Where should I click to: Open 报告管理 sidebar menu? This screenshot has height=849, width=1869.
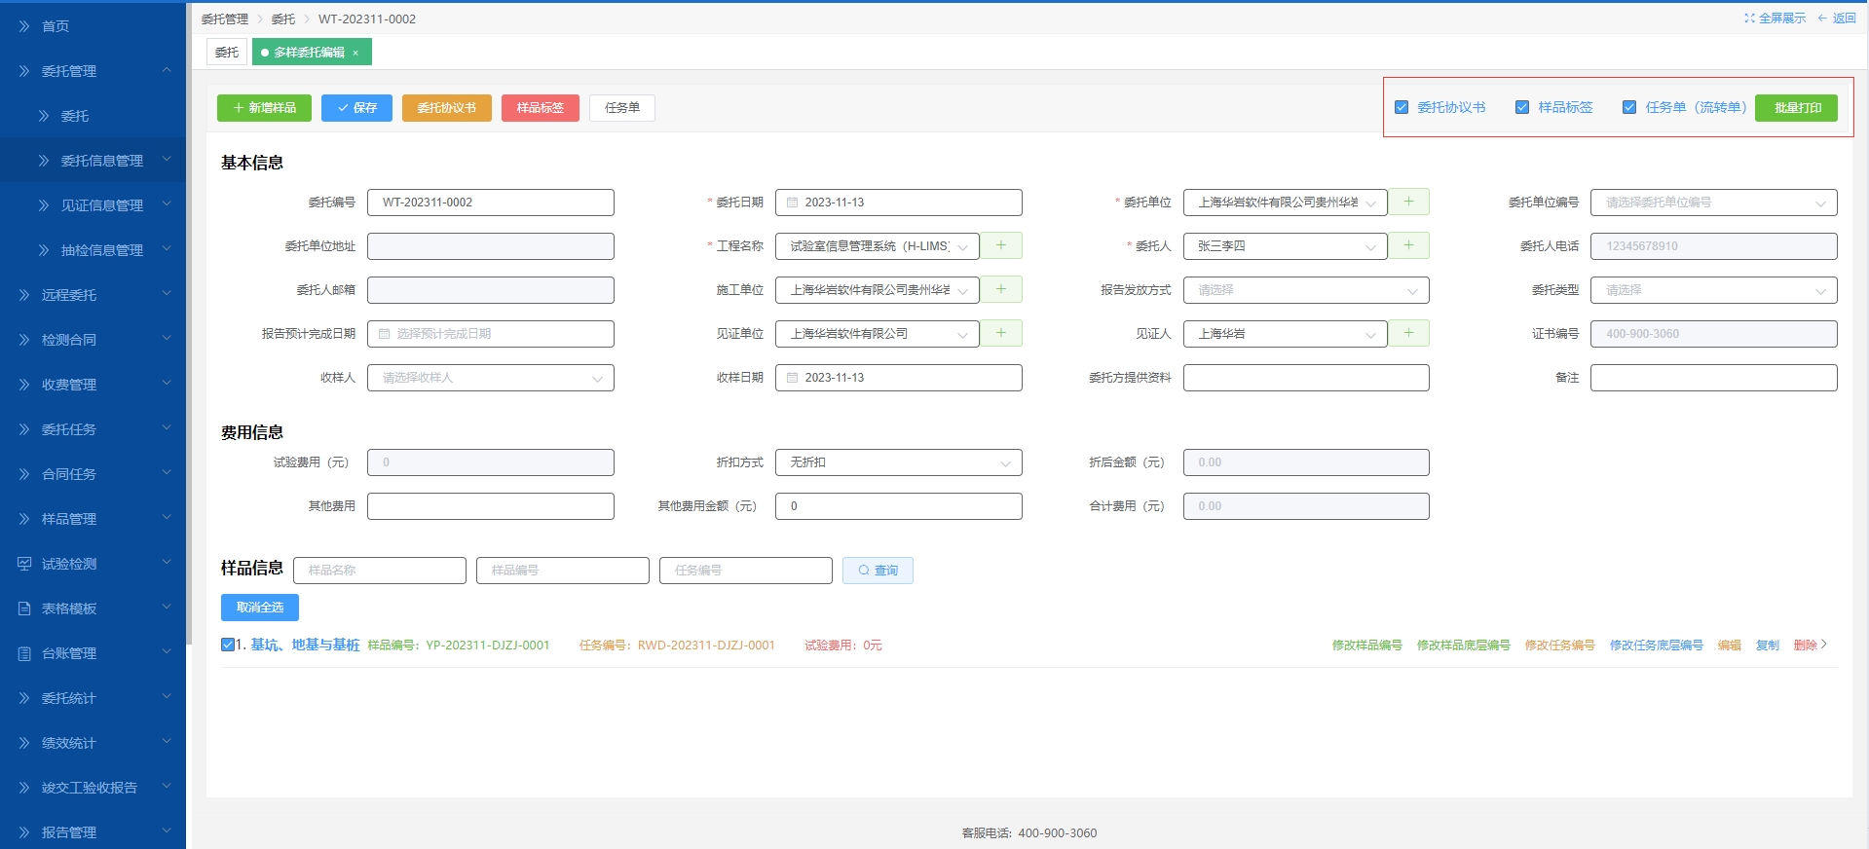tap(93, 832)
